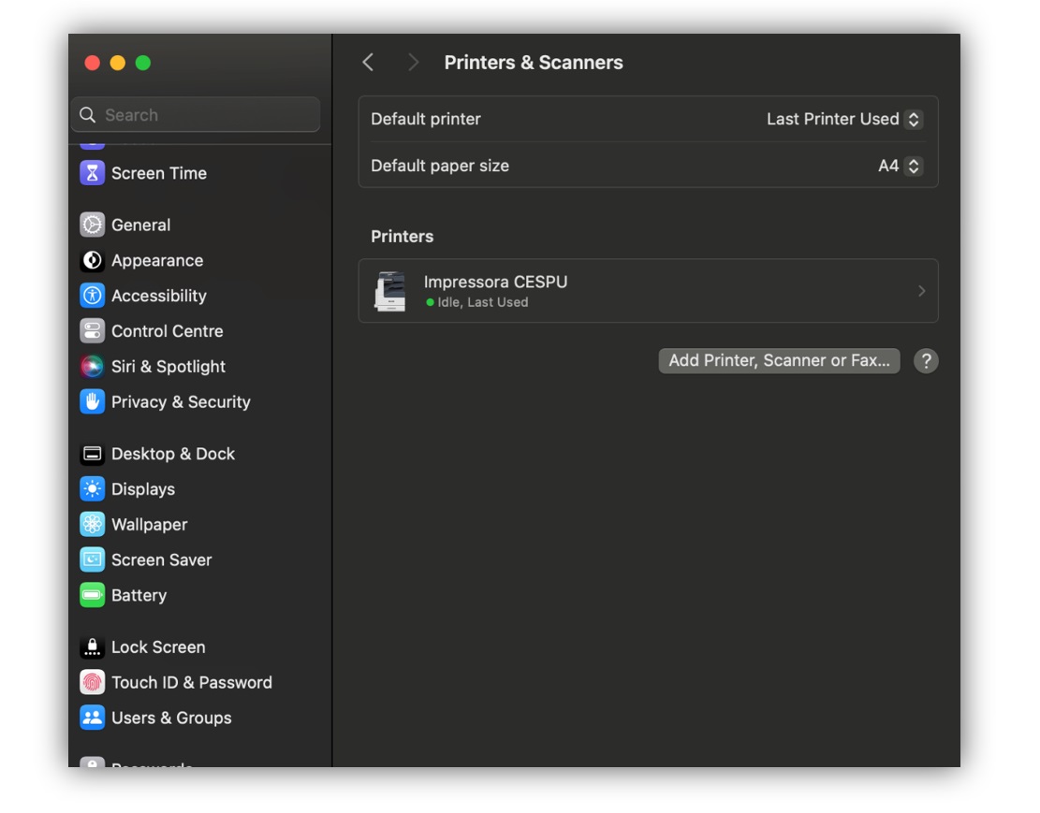Open Accessibility settings pane
Image resolution: width=1040 pixels, height=813 pixels.
point(158,296)
